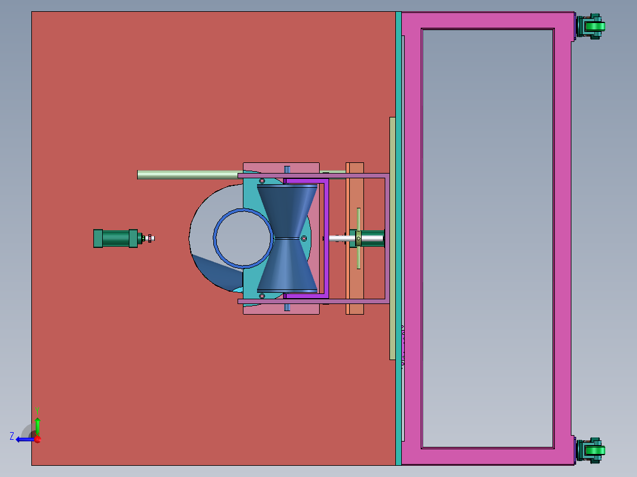Image resolution: width=637 pixels, height=477 pixels.
Task: Click the red origin ball of triad
Action: [38, 439]
